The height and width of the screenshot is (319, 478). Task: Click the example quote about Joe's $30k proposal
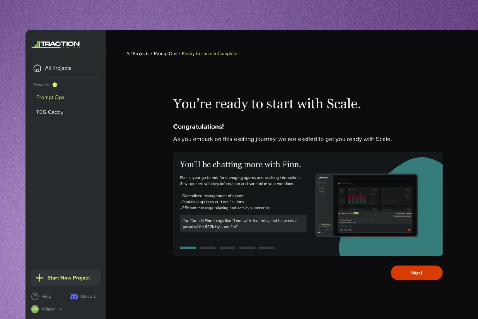click(x=243, y=224)
